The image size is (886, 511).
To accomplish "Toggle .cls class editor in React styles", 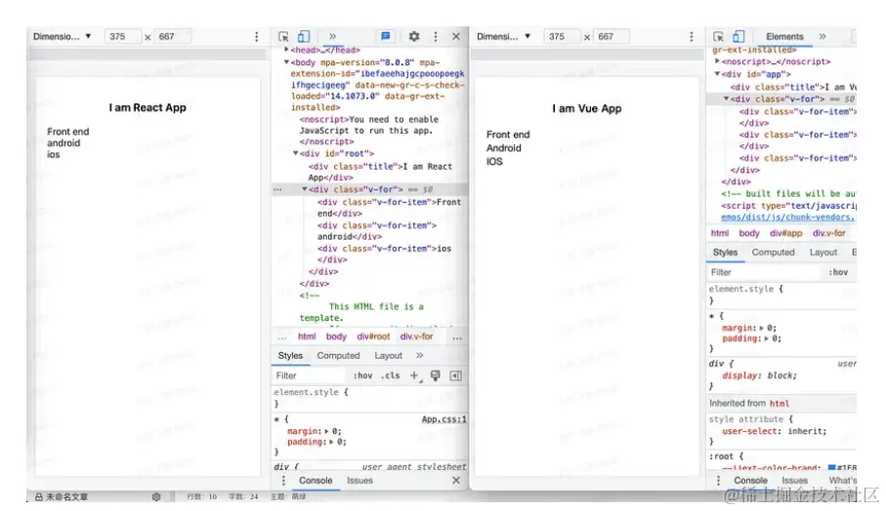I will [390, 375].
